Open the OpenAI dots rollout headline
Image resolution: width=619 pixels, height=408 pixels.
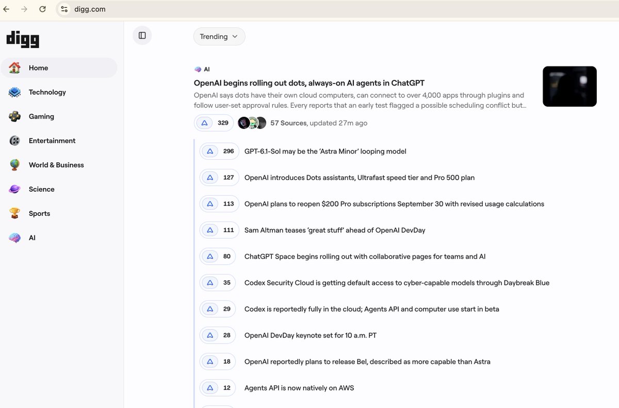pyautogui.click(x=309, y=83)
